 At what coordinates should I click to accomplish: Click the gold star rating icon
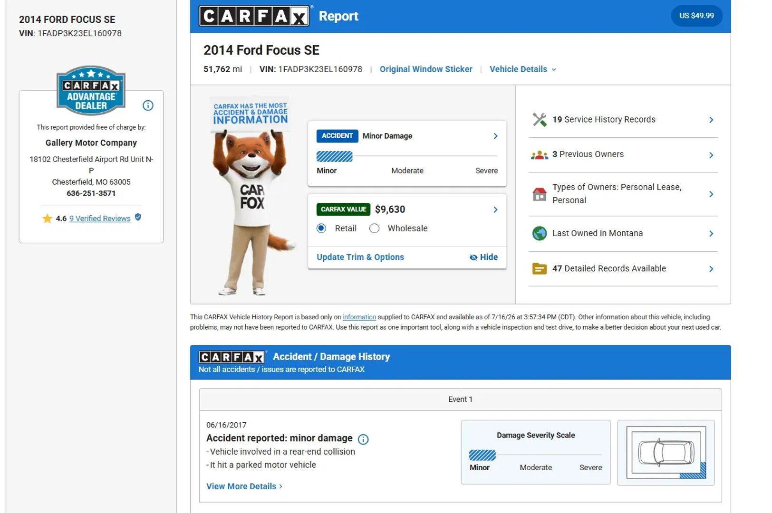coord(47,218)
